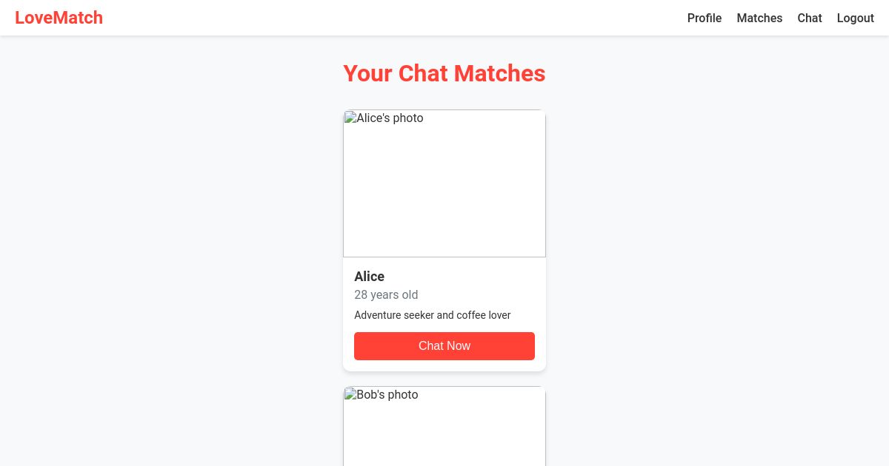Click Alice's age text
Screen dimensions: 889x466
click(386, 294)
